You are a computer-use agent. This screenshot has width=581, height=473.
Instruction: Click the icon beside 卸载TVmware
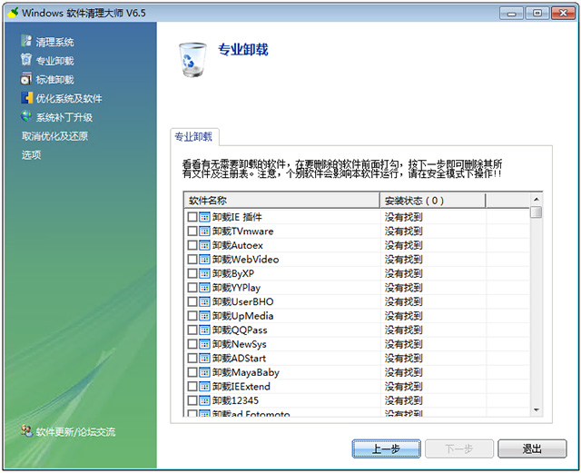(x=204, y=231)
